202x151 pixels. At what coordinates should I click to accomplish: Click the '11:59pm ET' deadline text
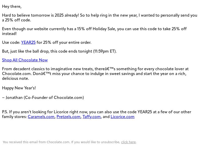point(105,51)
